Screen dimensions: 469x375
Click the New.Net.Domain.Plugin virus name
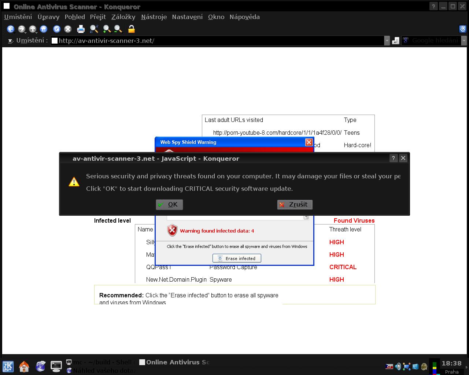point(176,279)
